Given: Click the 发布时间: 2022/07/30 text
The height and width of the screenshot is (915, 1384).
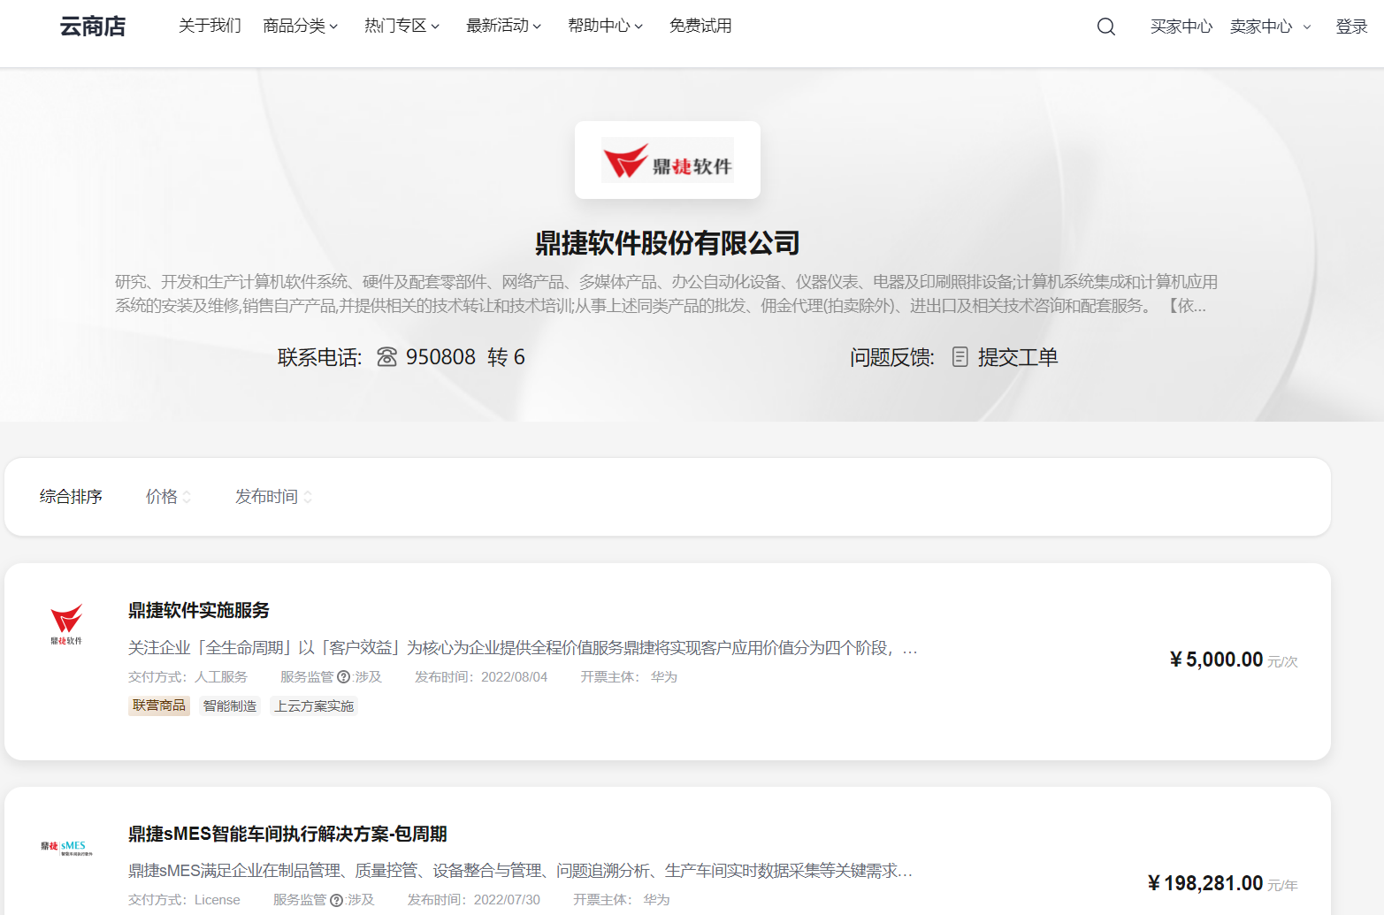Looking at the screenshot, I should (474, 900).
